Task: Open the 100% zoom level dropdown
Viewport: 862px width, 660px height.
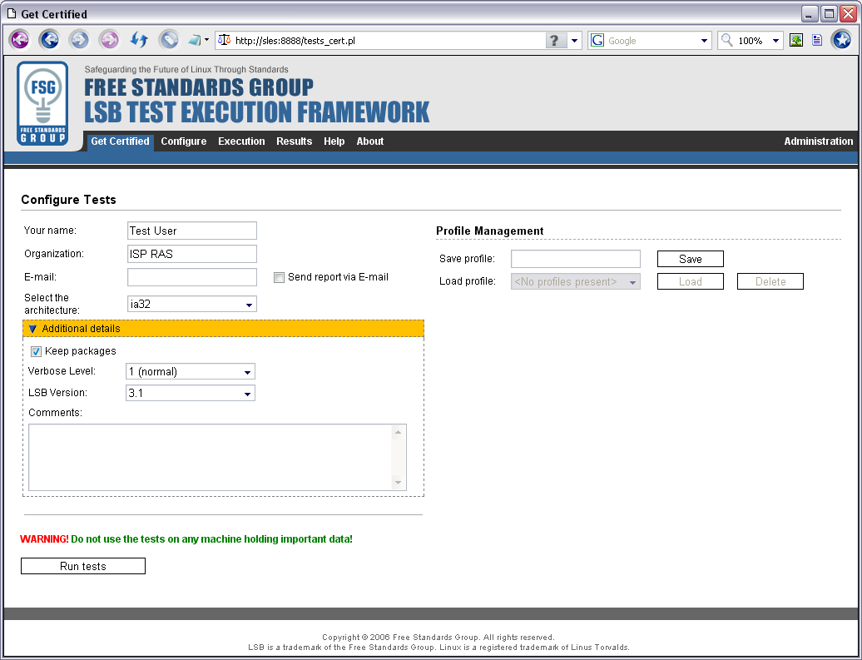Action: point(775,41)
